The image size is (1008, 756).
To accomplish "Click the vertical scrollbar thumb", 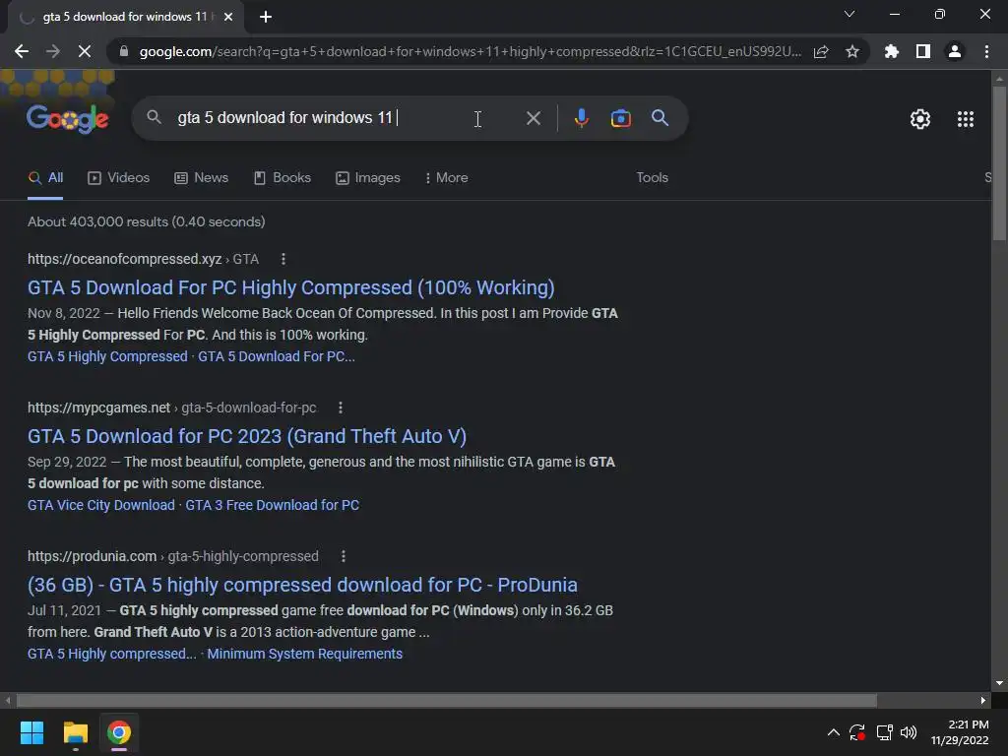I will [999, 164].
